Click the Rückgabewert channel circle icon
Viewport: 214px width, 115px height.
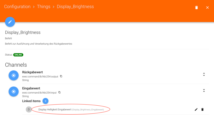[13, 75]
